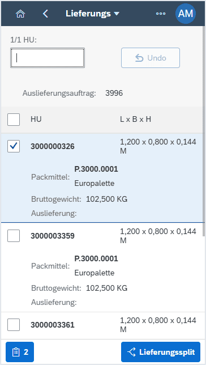Toggle the select-all HU checkbox
The width and height of the screenshot is (206, 365).
(14, 120)
